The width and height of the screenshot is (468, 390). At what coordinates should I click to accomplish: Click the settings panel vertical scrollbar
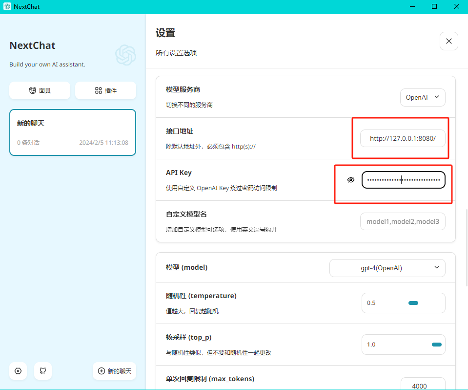(466, 248)
